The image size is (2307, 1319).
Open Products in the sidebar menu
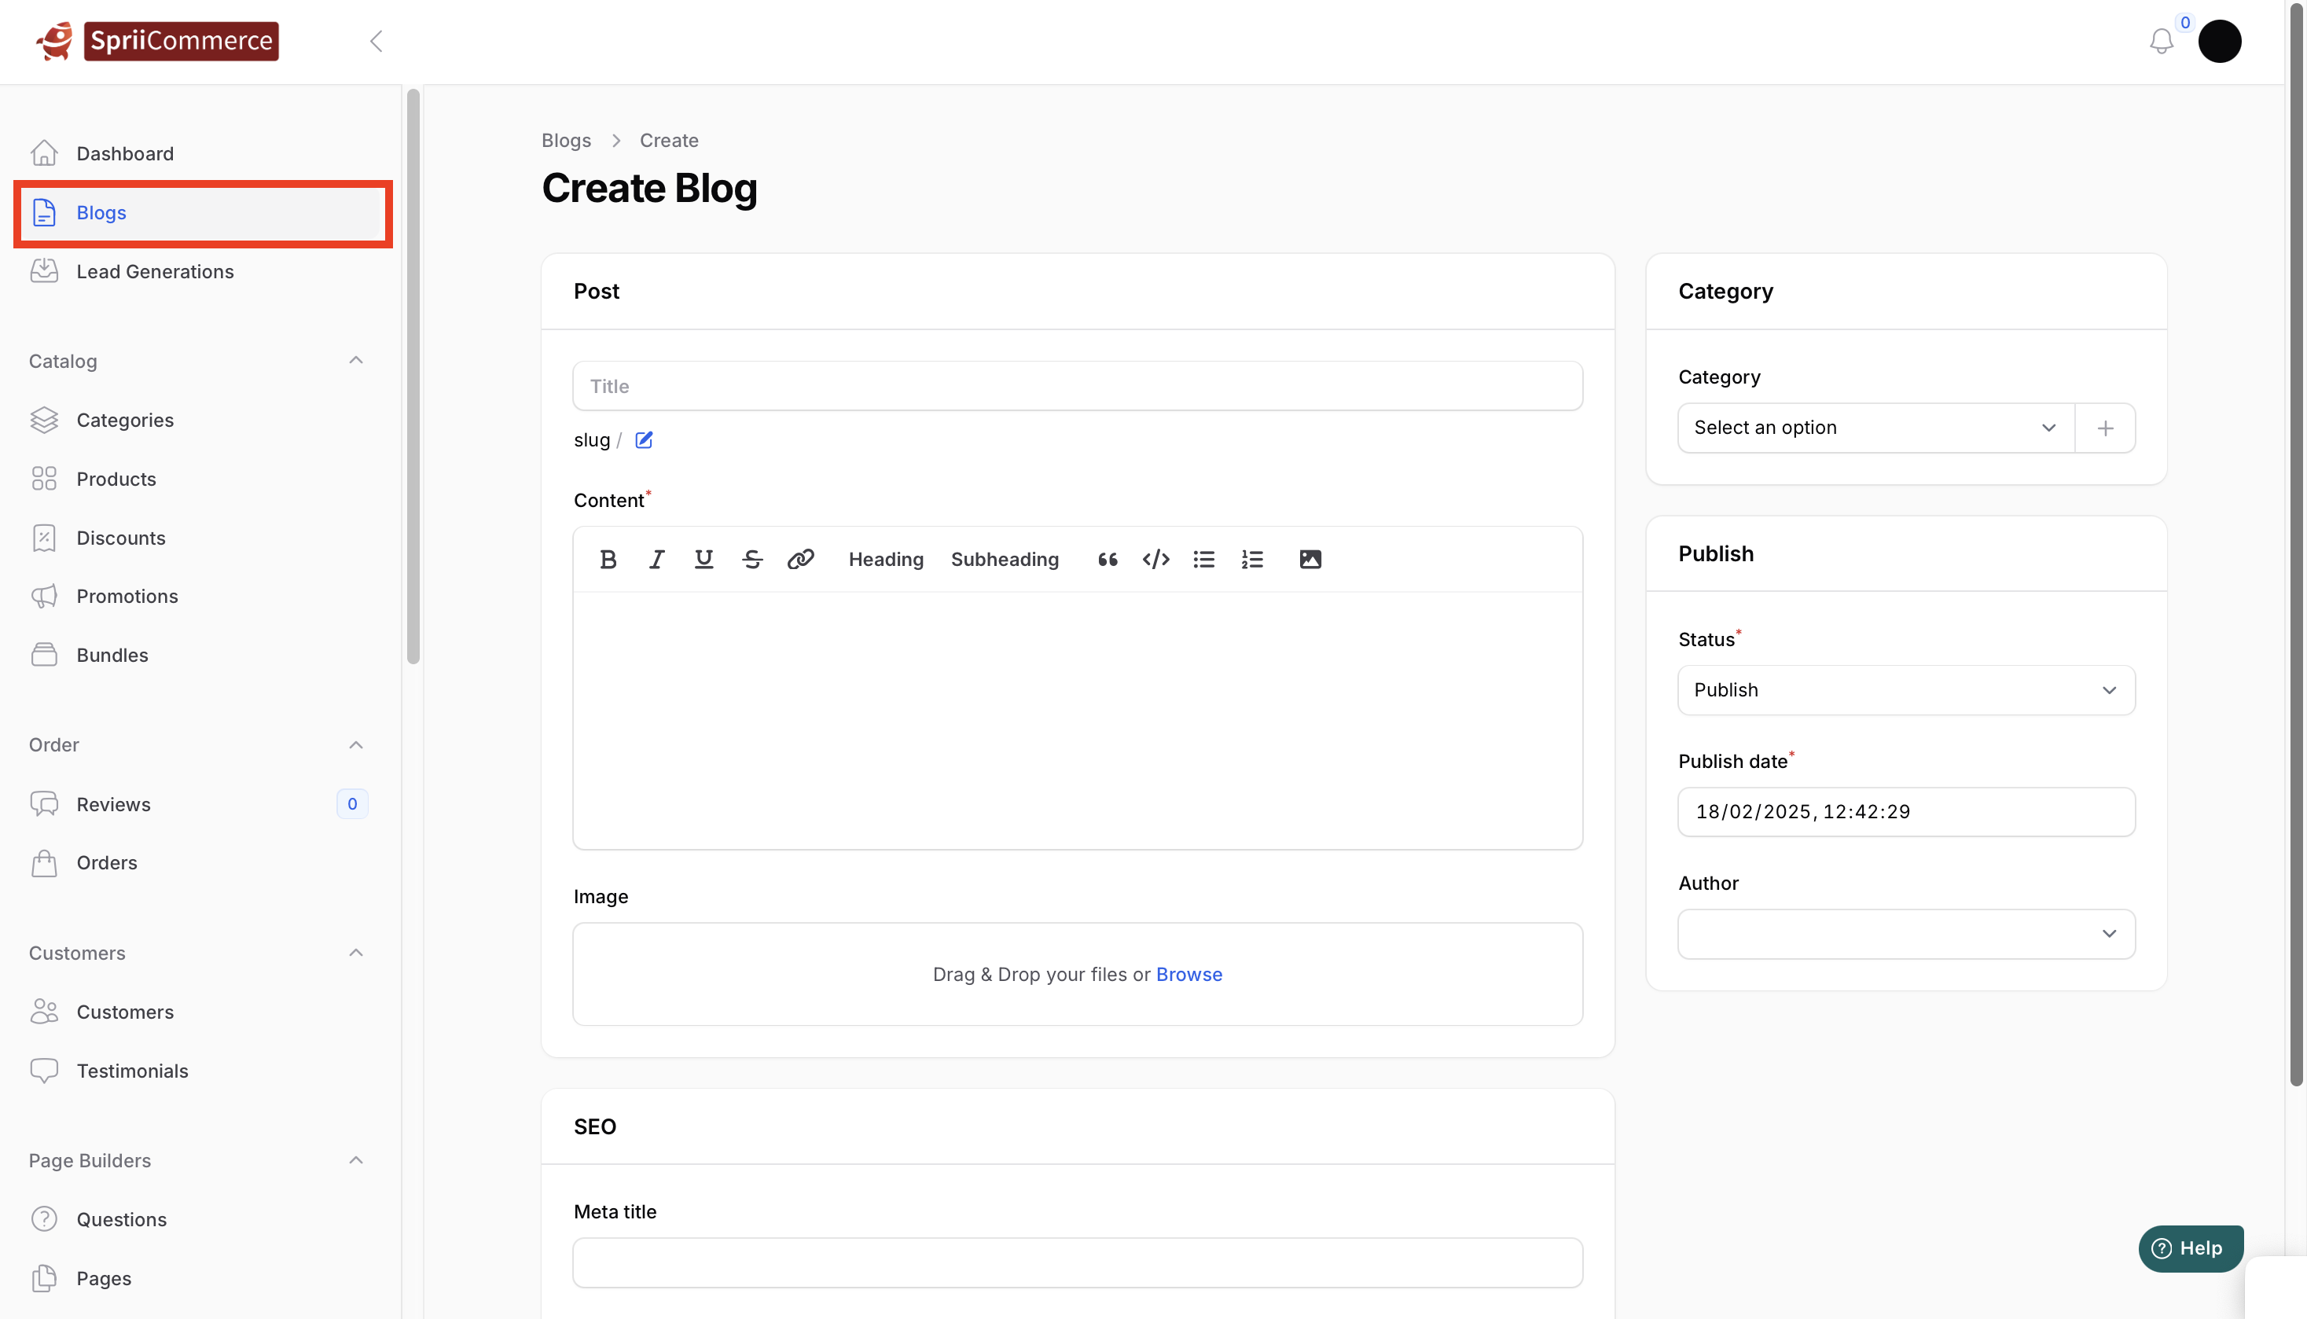coord(116,479)
